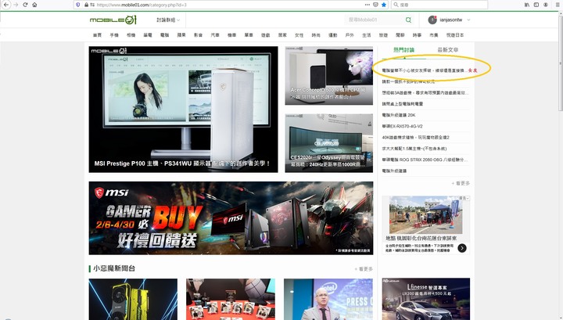Click the ianjasontw user avatar
Viewport: 563px width, 320px height.
(432, 20)
